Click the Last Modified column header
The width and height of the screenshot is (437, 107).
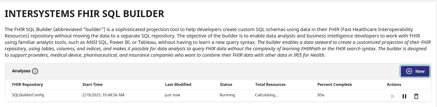pos(178,84)
